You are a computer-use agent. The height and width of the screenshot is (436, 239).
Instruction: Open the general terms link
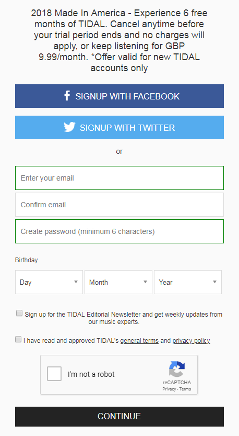click(x=139, y=341)
